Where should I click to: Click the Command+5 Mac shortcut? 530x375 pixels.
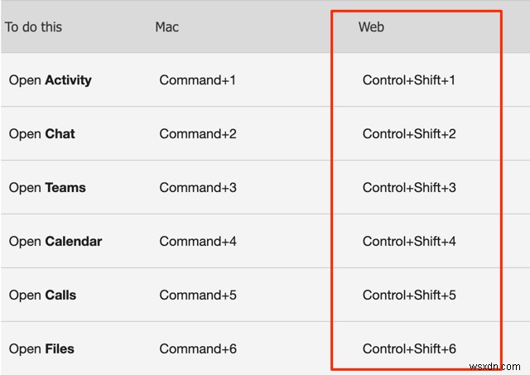click(198, 296)
